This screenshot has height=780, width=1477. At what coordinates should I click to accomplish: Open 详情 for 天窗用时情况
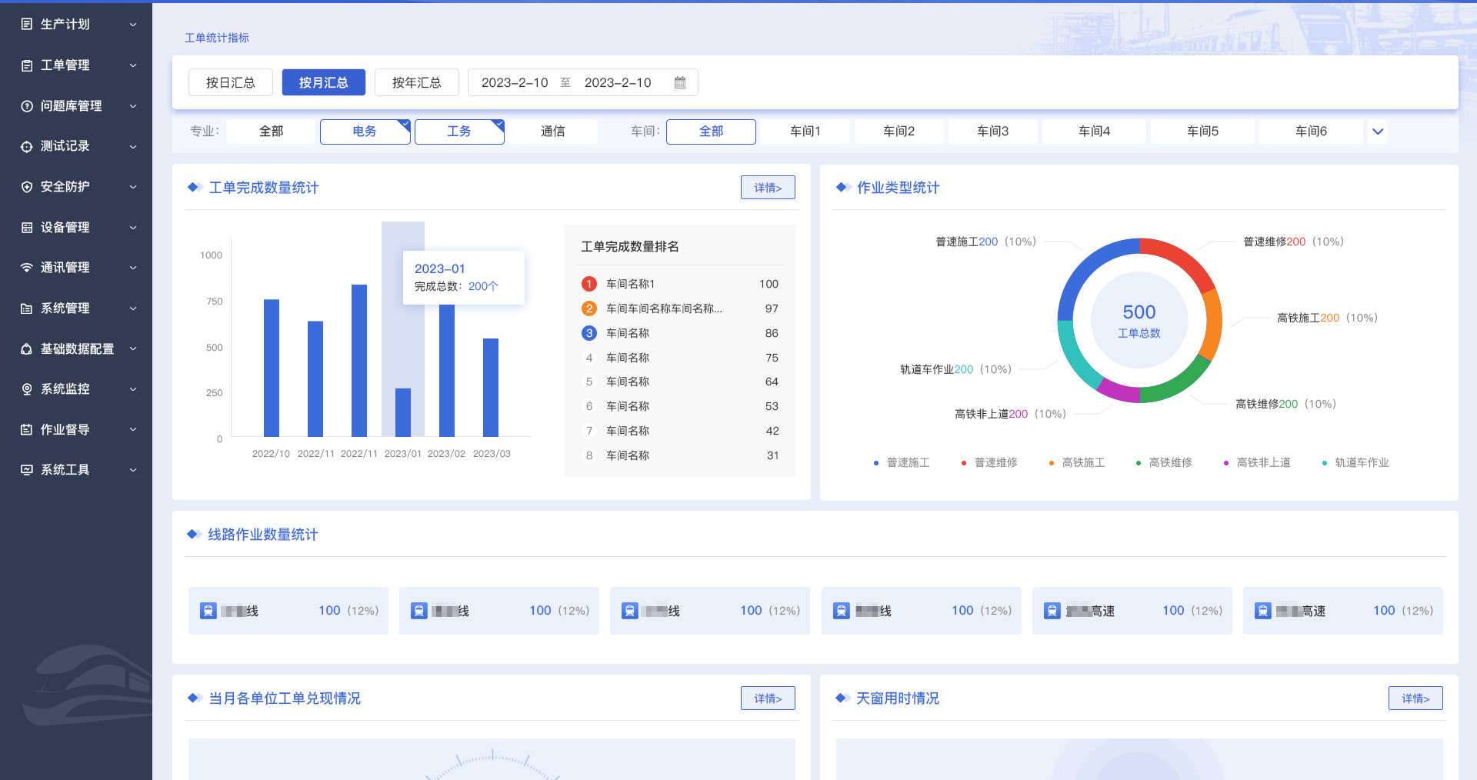[x=1415, y=698]
